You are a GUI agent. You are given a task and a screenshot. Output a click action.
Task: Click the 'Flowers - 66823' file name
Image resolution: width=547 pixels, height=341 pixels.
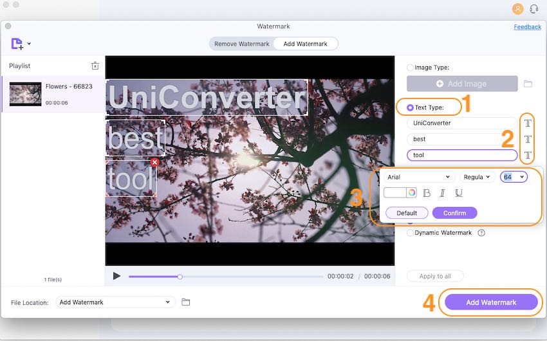[69, 86]
